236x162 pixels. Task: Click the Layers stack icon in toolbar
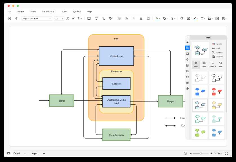[119, 18]
